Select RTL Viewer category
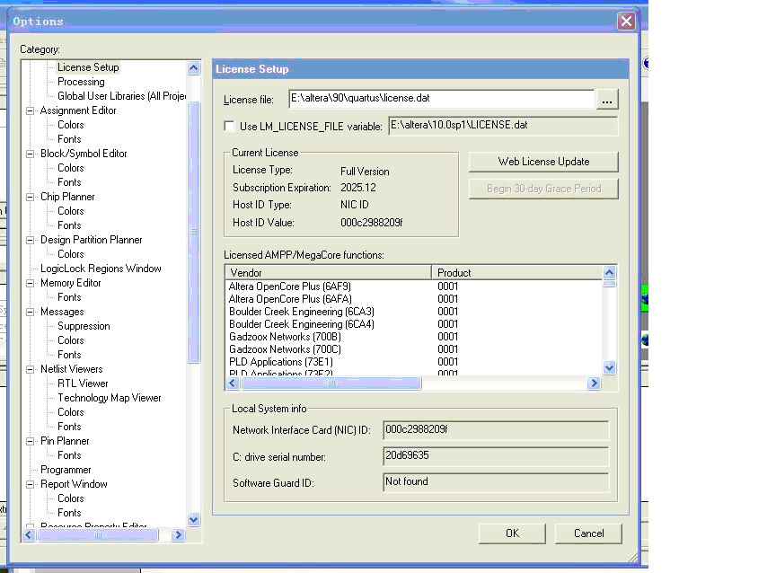The height and width of the screenshot is (573, 776). point(83,383)
